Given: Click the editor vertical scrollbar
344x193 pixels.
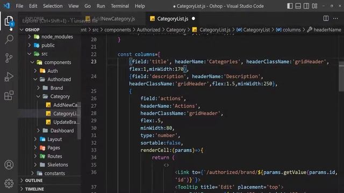Looking at the screenshot, I should click(x=341, y=77).
